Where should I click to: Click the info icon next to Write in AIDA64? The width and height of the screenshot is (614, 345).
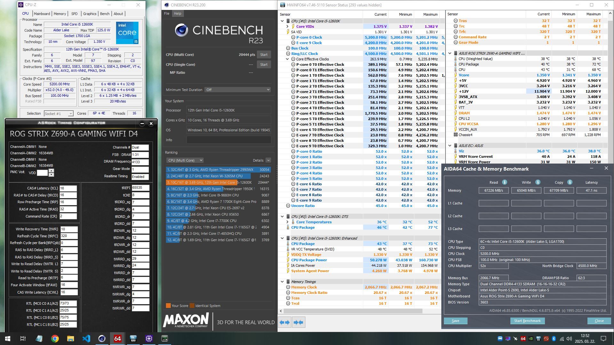point(538,182)
